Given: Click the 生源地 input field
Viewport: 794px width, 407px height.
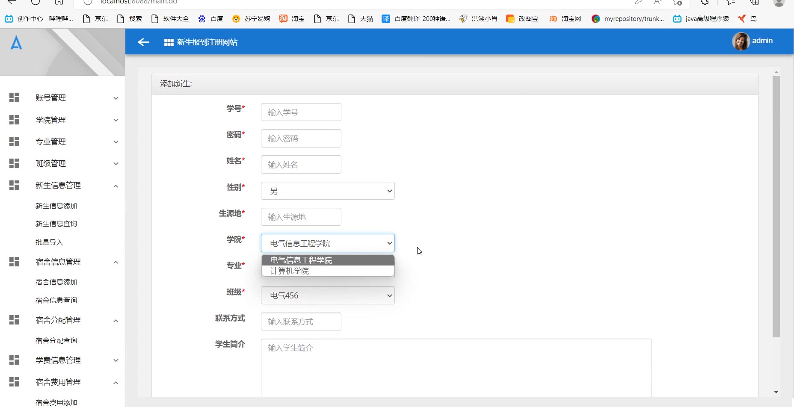Looking at the screenshot, I should coord(301,217).
